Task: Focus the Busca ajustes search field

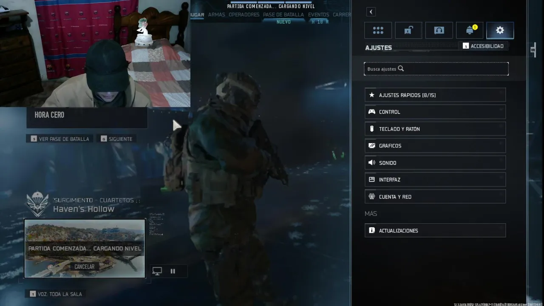Action: (436, 69)
